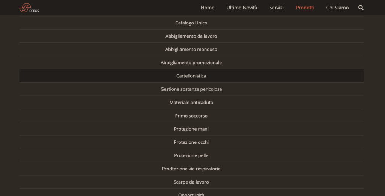Open Catalogo Unico link
385x196 pixels.
[191, 23]
